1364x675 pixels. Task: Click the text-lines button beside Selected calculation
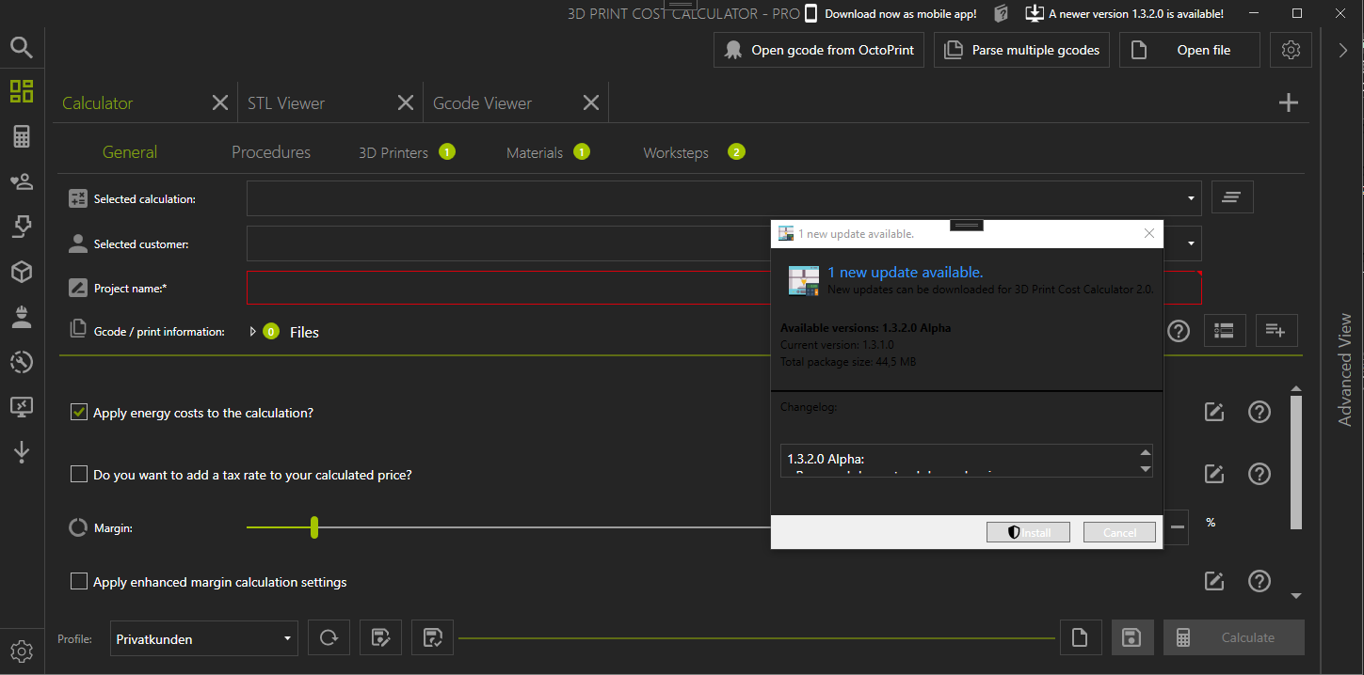tap(1231, 197)
